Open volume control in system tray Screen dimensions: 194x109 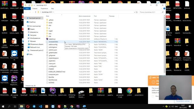coord(172,106)
